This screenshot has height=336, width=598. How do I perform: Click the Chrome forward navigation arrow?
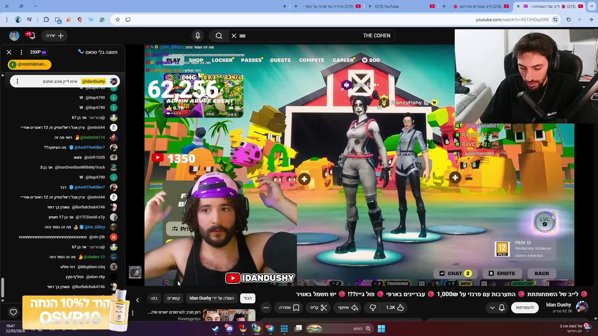click(580, 20)
